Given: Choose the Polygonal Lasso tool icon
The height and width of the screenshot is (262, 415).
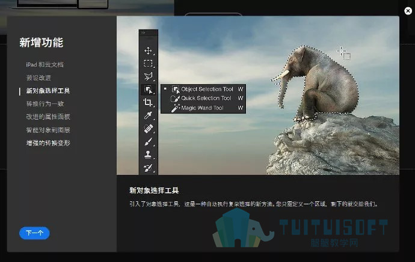Looking at the screenshot, I should 148,76.
